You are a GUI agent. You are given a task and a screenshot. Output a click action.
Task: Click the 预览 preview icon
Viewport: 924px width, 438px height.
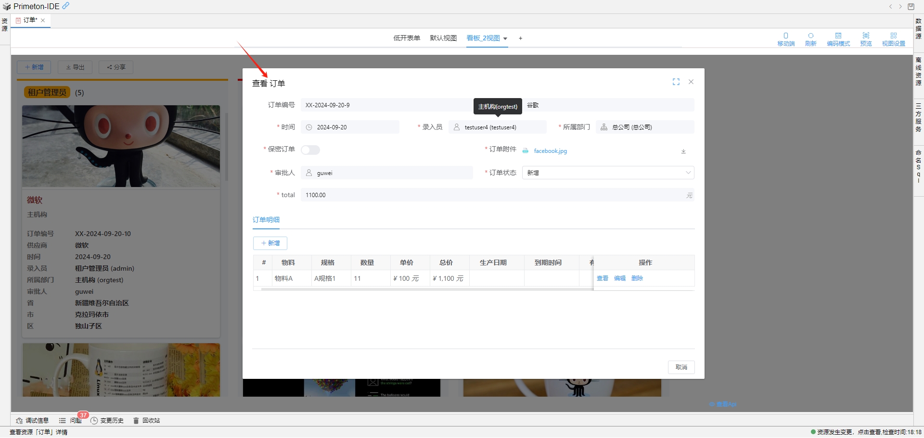[x=866, y=38]
